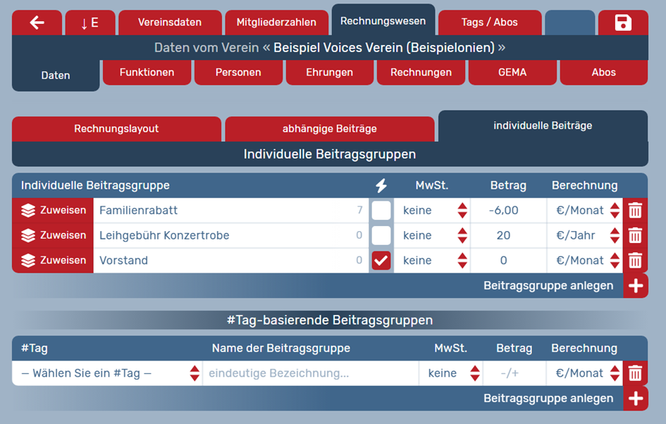This screenshot has width=666, height=424.
Task: Expand the 'Wählen Sie ein #Tag' dropdown
Action: [x=107, y=373]
